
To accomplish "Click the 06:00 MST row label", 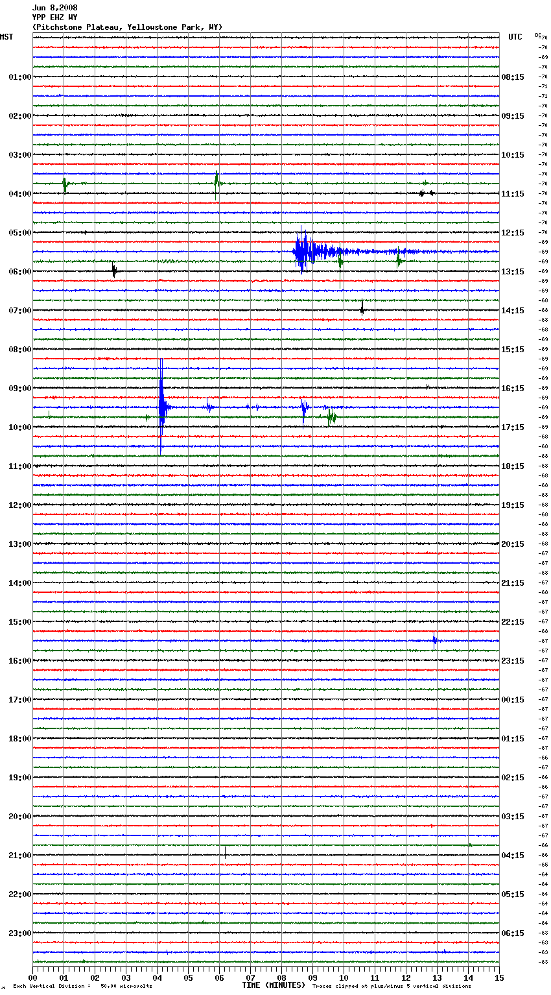I will click(20, 272).
